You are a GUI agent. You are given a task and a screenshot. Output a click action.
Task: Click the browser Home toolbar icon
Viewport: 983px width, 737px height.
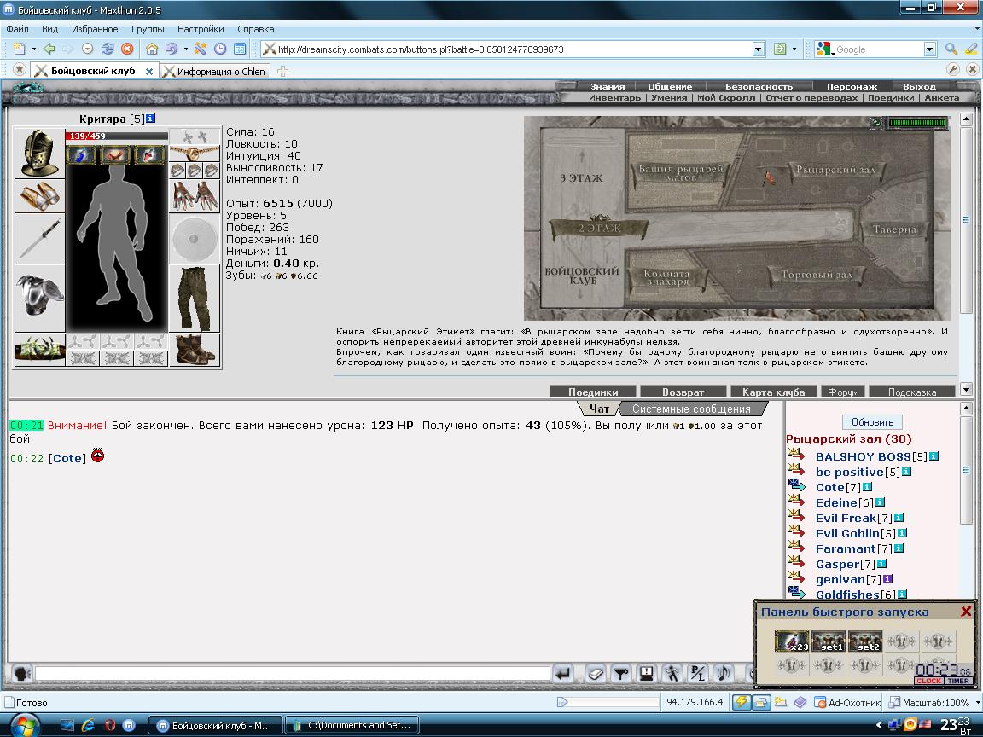pyautogui.click(x=152, y=49)
